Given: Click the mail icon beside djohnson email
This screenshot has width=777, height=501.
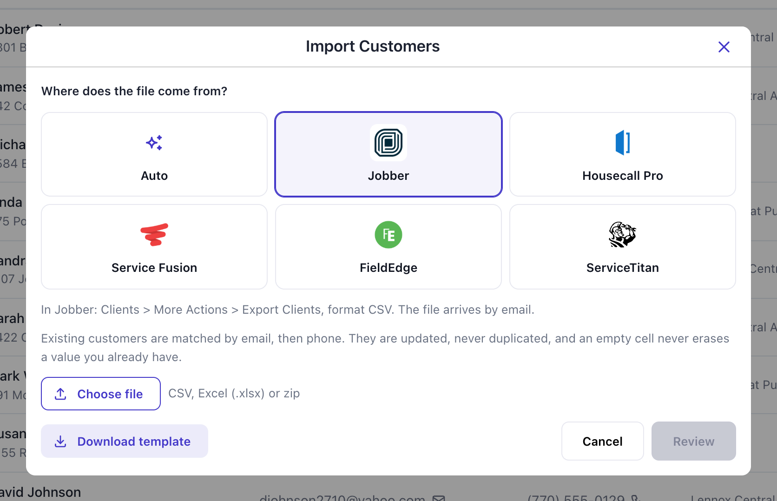Looking at the screenshot, I should click(439, 498).
